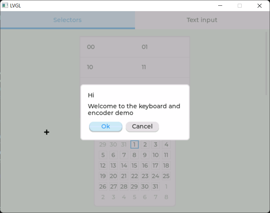Select the 11 cell in the table

(162, 67)
